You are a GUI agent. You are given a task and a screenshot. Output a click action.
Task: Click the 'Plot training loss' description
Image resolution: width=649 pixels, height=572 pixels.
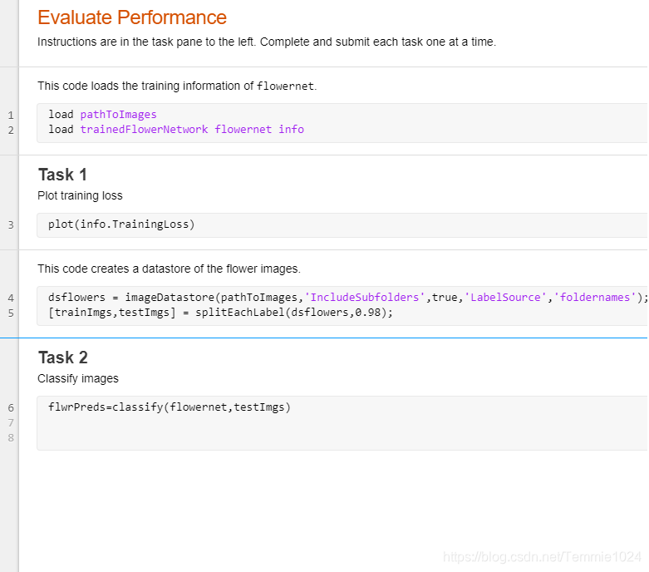(x=80, y=195)
